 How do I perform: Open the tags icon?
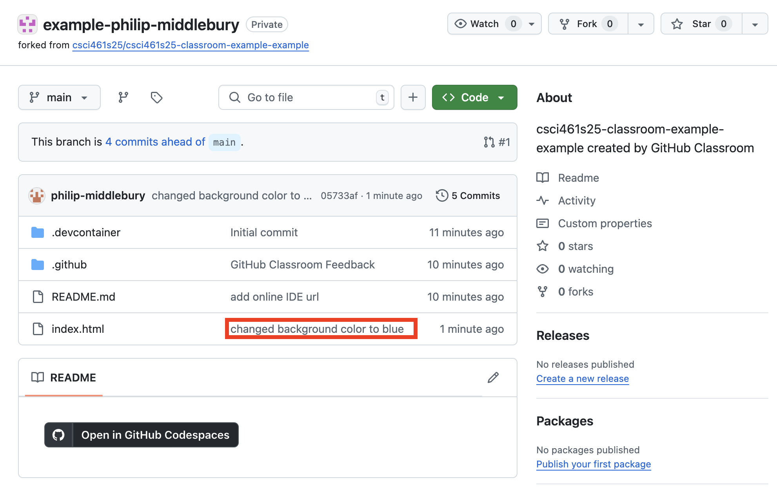click(156, 97)
